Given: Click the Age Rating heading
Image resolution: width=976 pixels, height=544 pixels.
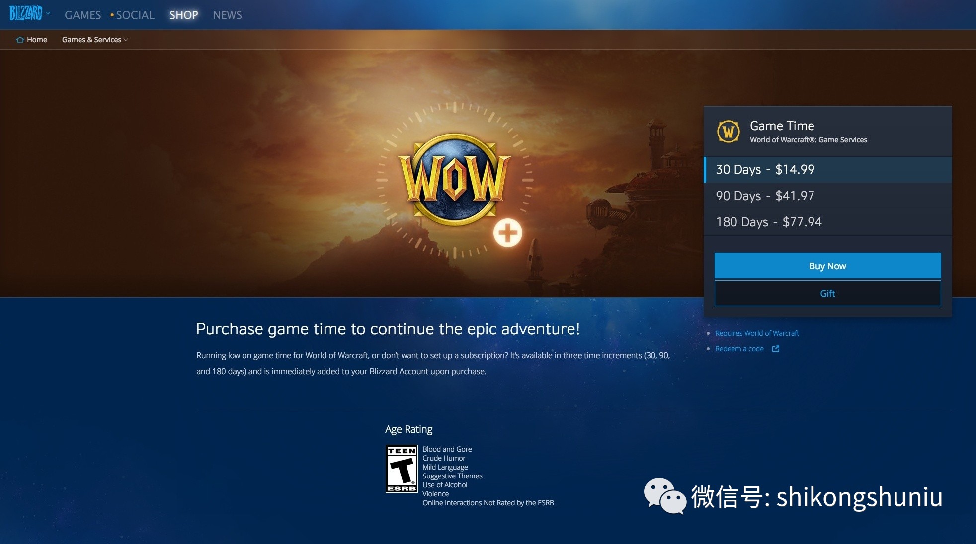Looking at the screenshot, I should point(408,429).
